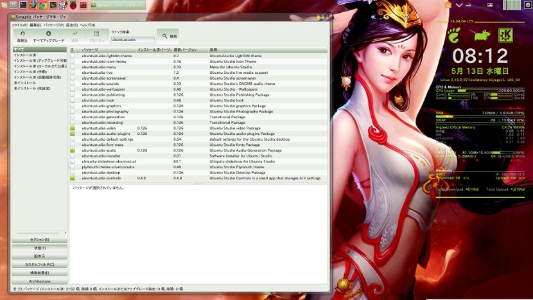Focus the Synaptic window from its taskbar button
This screenshot has width=533, height=300.
[x=118, y=5]
